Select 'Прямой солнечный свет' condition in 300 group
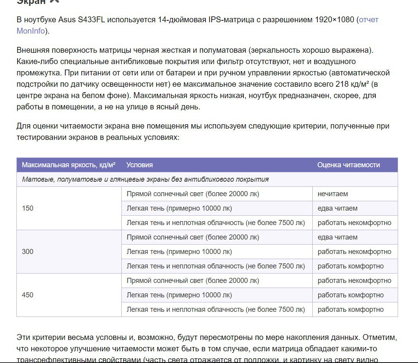Image resolution: width=418 pixels, height=363 pixels. tap(217, 237)
